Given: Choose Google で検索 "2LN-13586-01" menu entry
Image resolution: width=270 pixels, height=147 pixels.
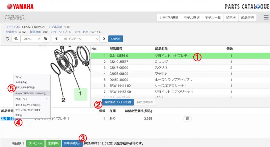Looking at the screenshot, I should pyautogui.click(x=32, y=93).
